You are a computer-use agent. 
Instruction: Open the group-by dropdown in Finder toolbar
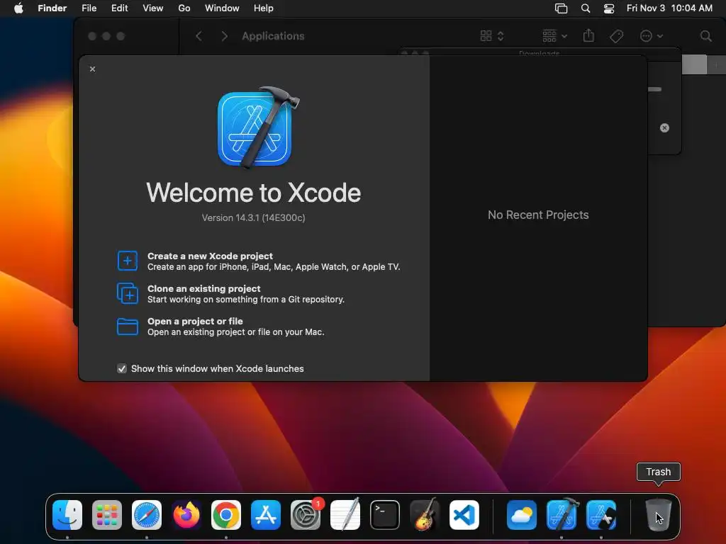554,36
